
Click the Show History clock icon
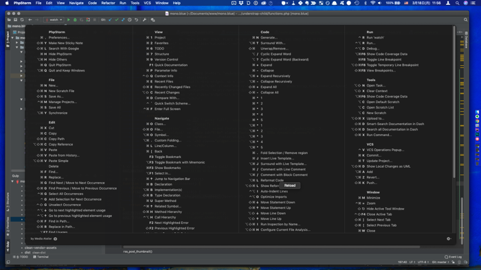(x=130, y=20)
